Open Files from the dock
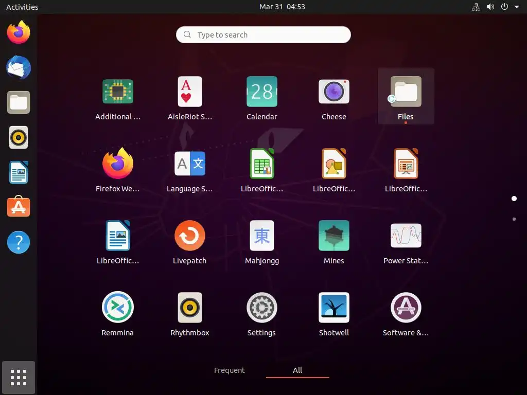 [x=19, y=102]
